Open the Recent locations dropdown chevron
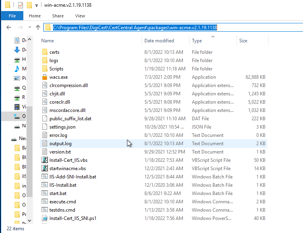 (x=30, y=27)
